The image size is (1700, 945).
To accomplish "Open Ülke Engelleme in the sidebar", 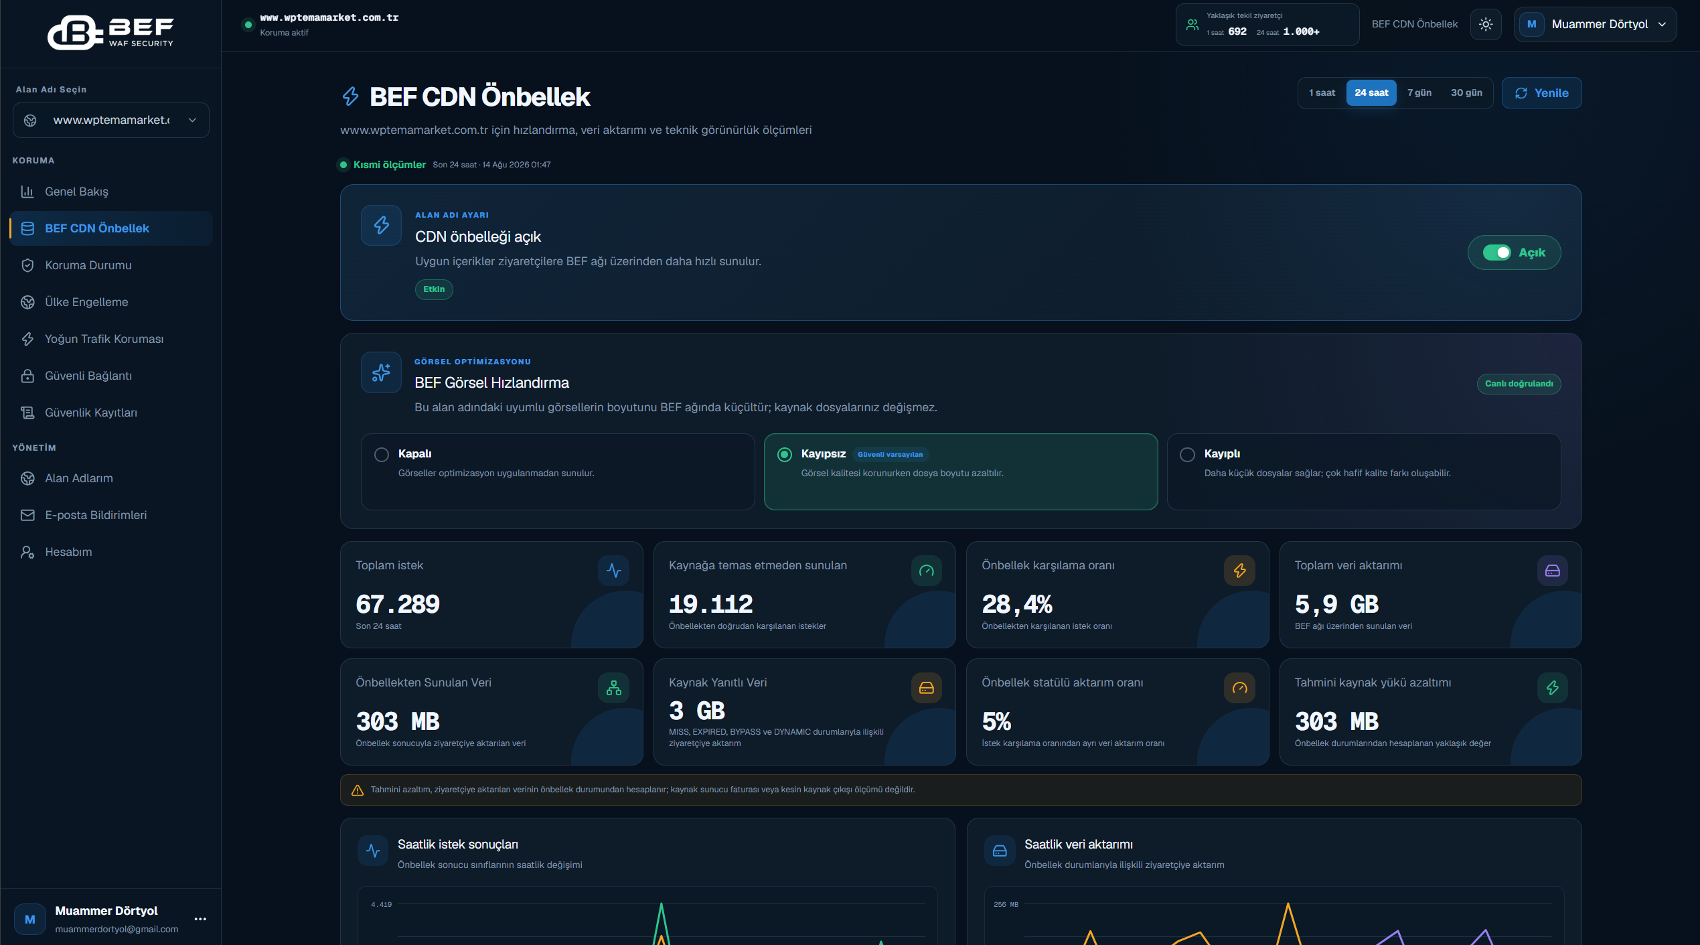I will [x=111, y=302].
